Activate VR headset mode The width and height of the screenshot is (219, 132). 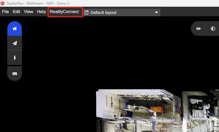point(15,74)
